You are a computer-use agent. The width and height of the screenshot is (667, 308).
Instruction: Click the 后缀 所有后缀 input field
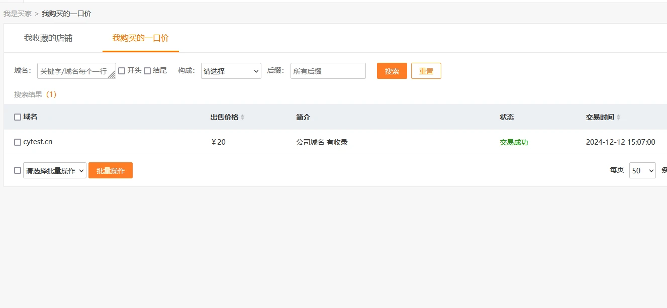click(x=328, y=71)
